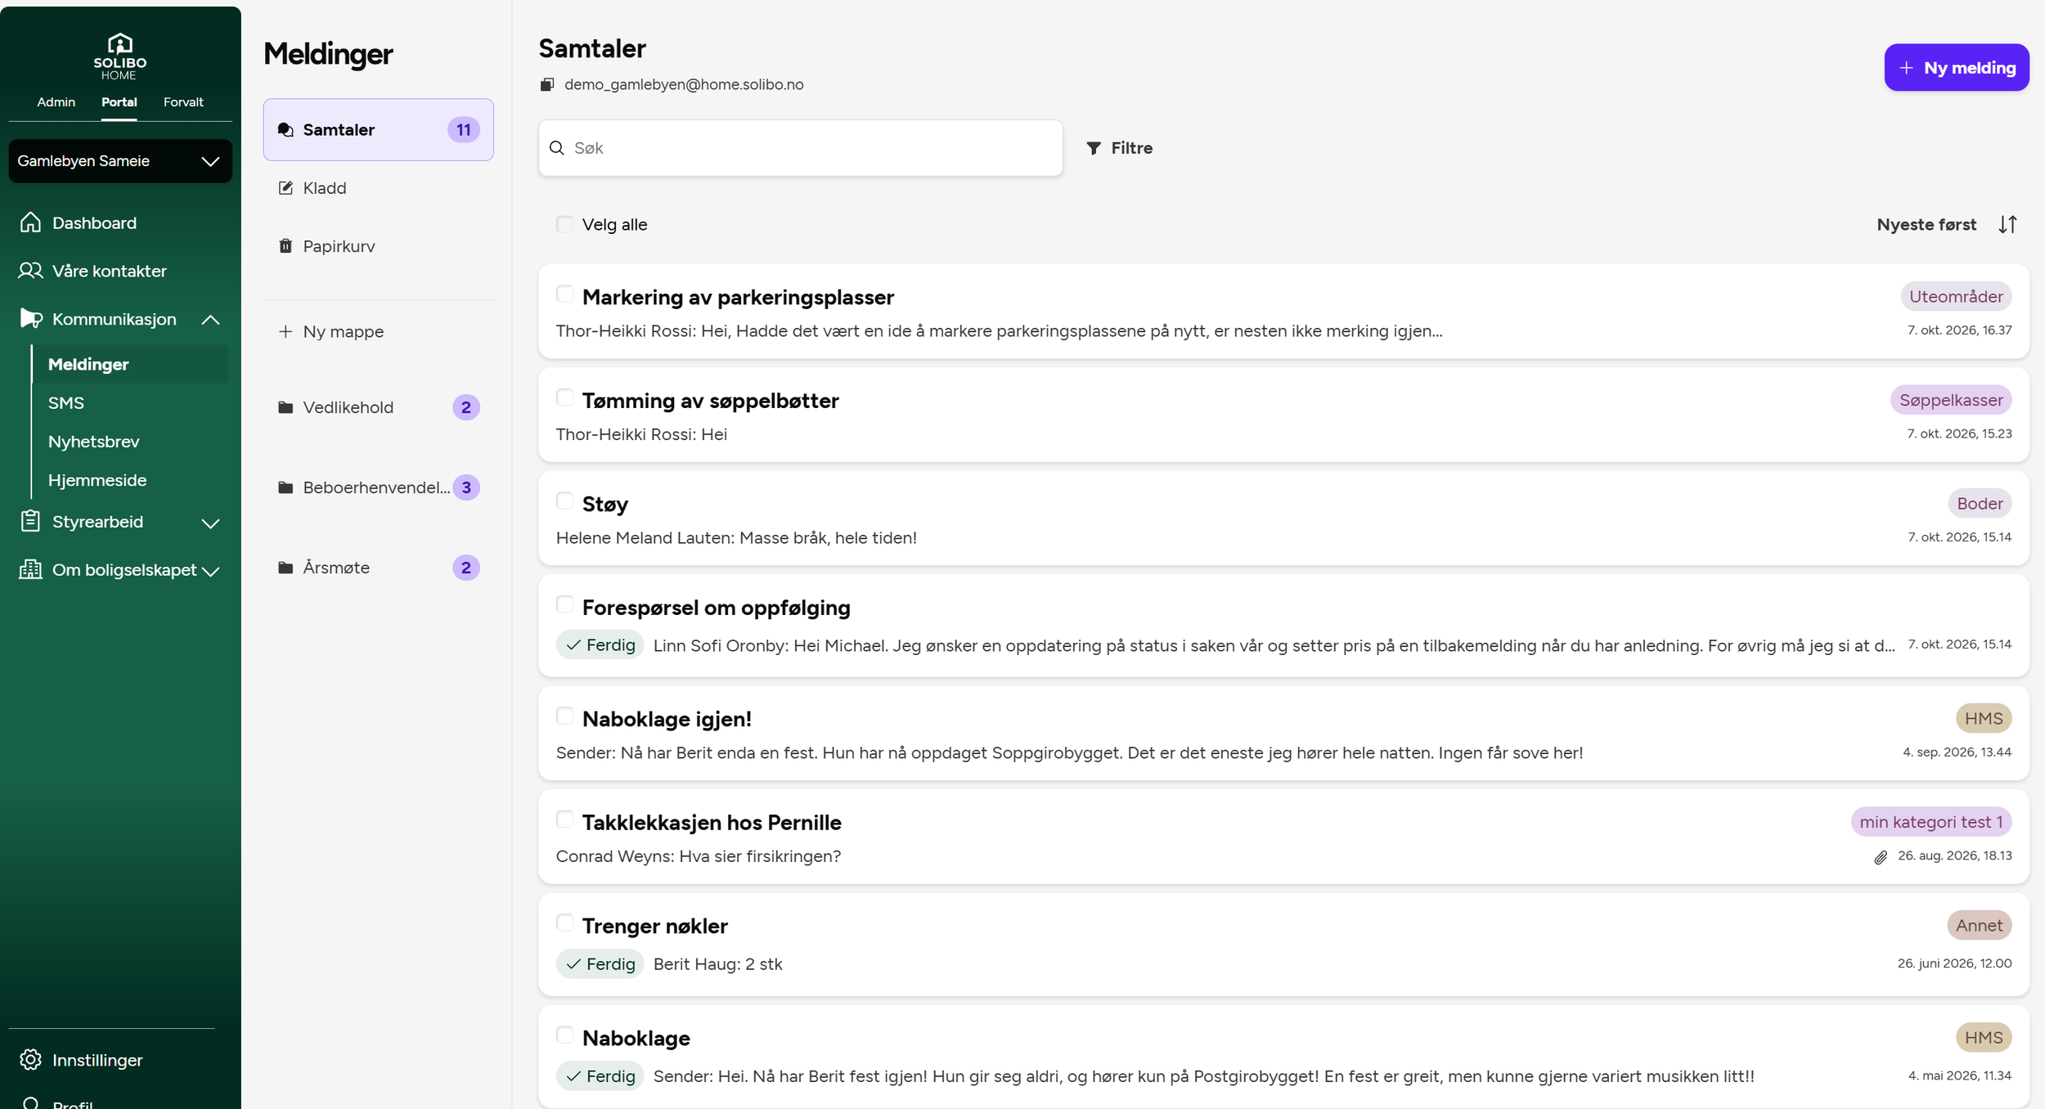2045x1109 pixels.
Task: Open the Dashboard home icon
Action: 30,222
